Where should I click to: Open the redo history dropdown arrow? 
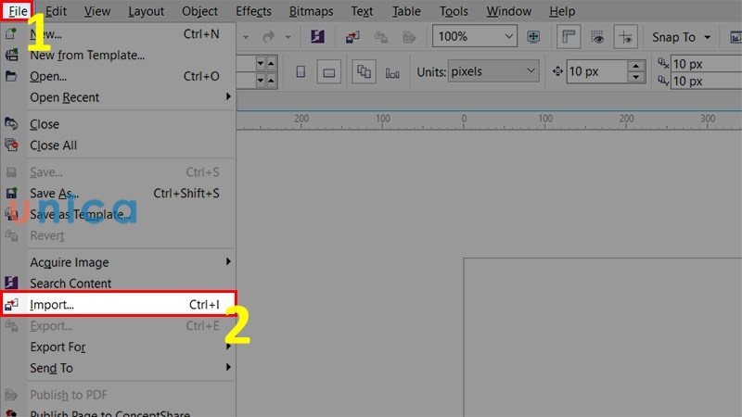[288, 37]
